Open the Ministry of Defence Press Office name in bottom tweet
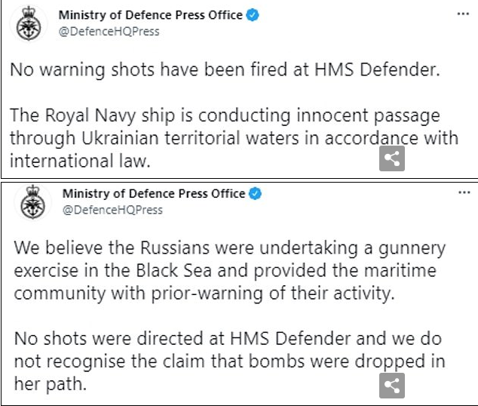The height and width of the screenshot is (406, 478). [154, 194]
